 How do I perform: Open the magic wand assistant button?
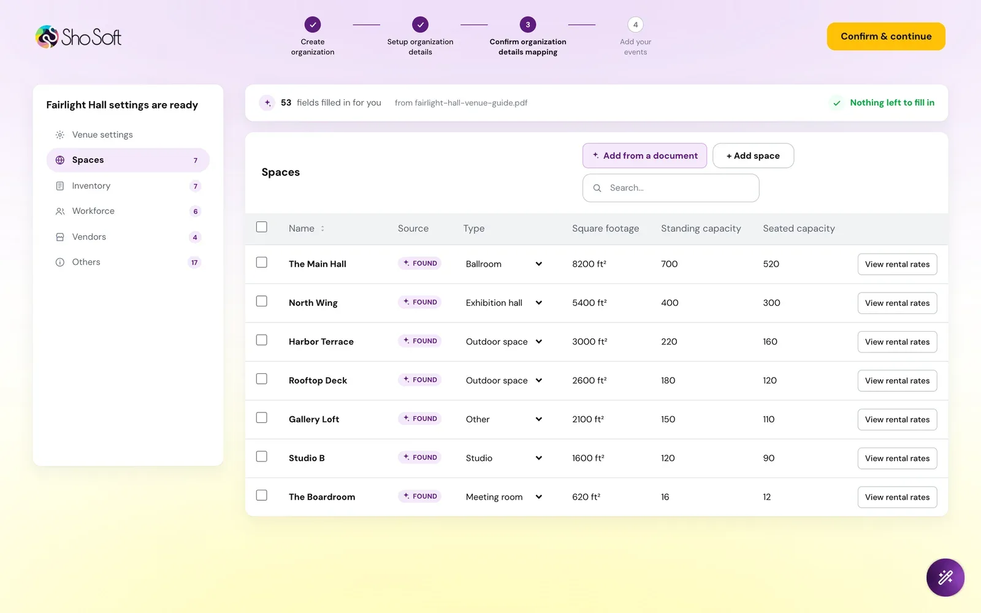[945, 577]
